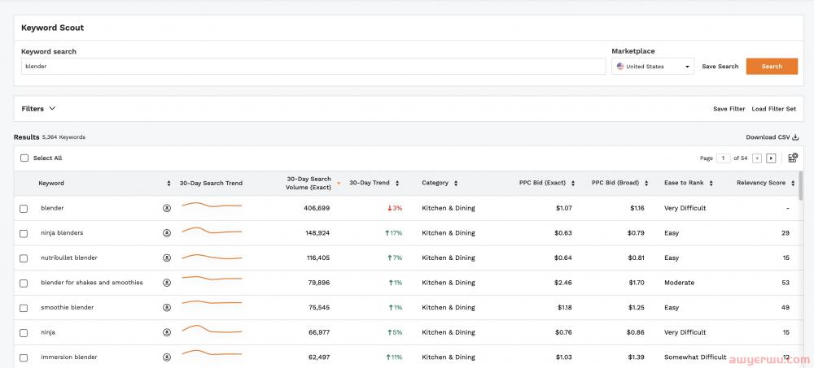Sort by 30-Day Trend column arrows

click(x=397, y=184)
